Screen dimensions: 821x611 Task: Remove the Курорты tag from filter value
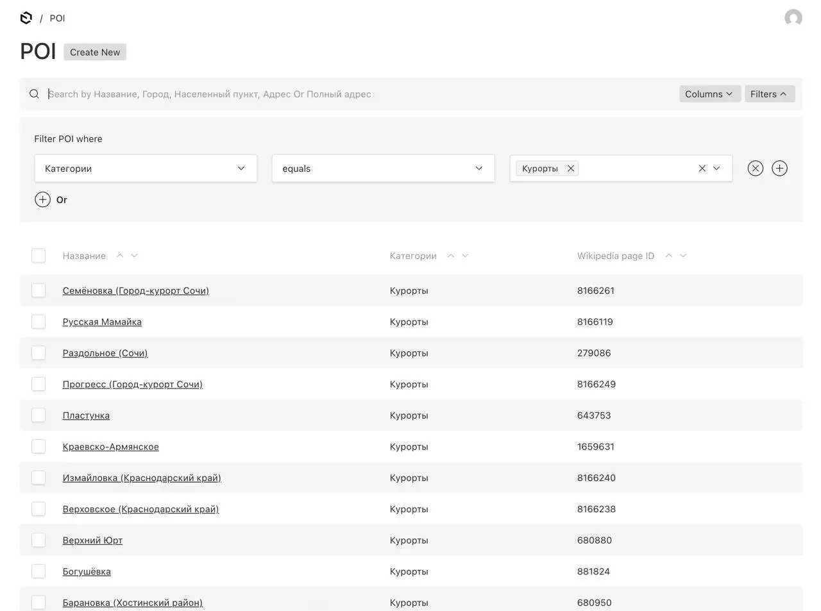[570, 169]
